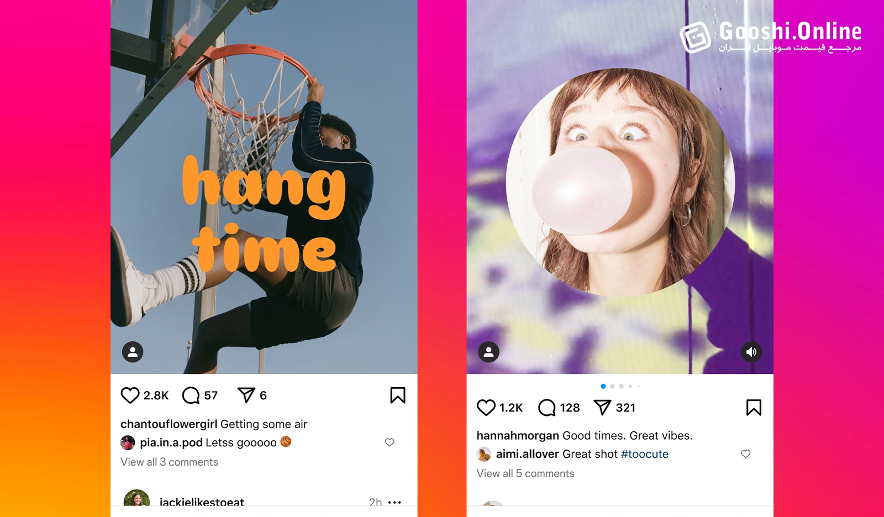This screenshot has height=517, width=884.
Task: Like the hannahmorgan post with heart icon
Action: [486, 408]
